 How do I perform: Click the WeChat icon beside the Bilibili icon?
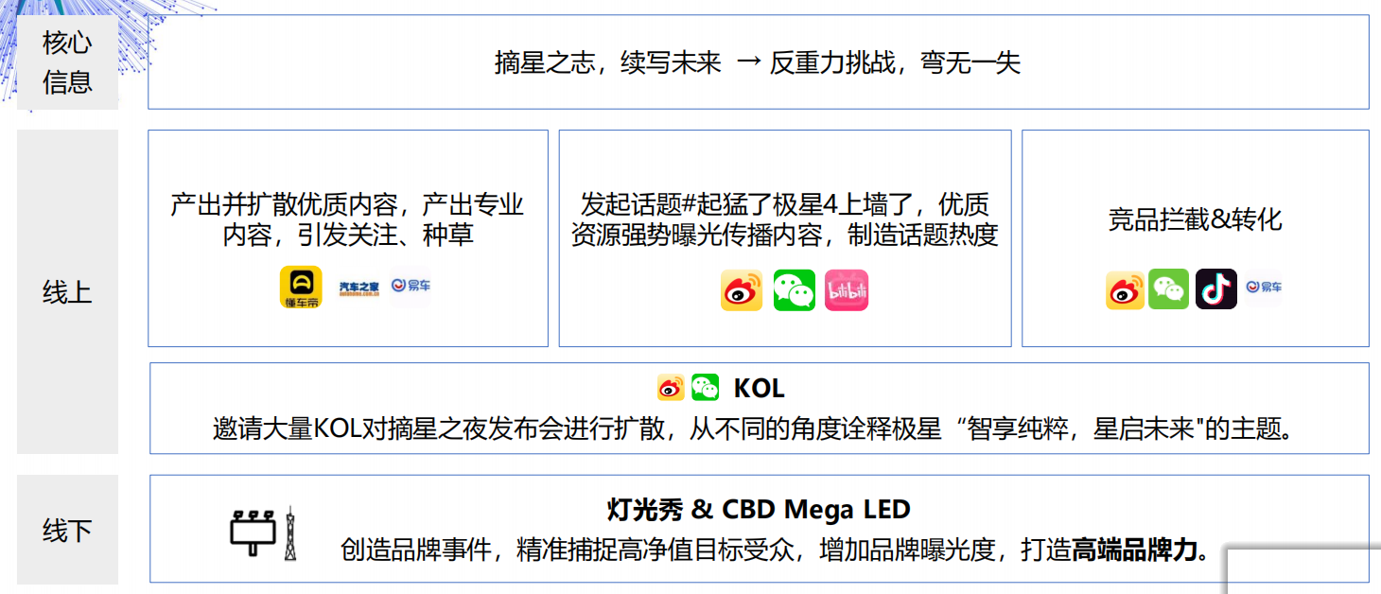pyautogui.click(x=794, y=290)
